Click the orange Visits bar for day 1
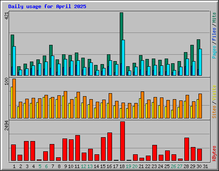The image size is (219, 171). (14, 98)
